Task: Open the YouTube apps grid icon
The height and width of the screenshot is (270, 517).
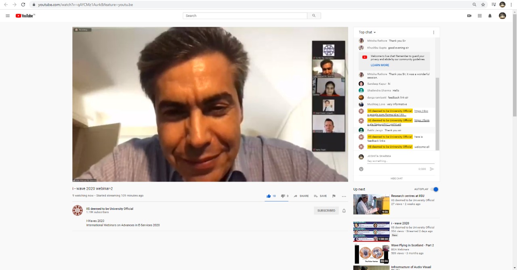Action: tap(479, 16)
